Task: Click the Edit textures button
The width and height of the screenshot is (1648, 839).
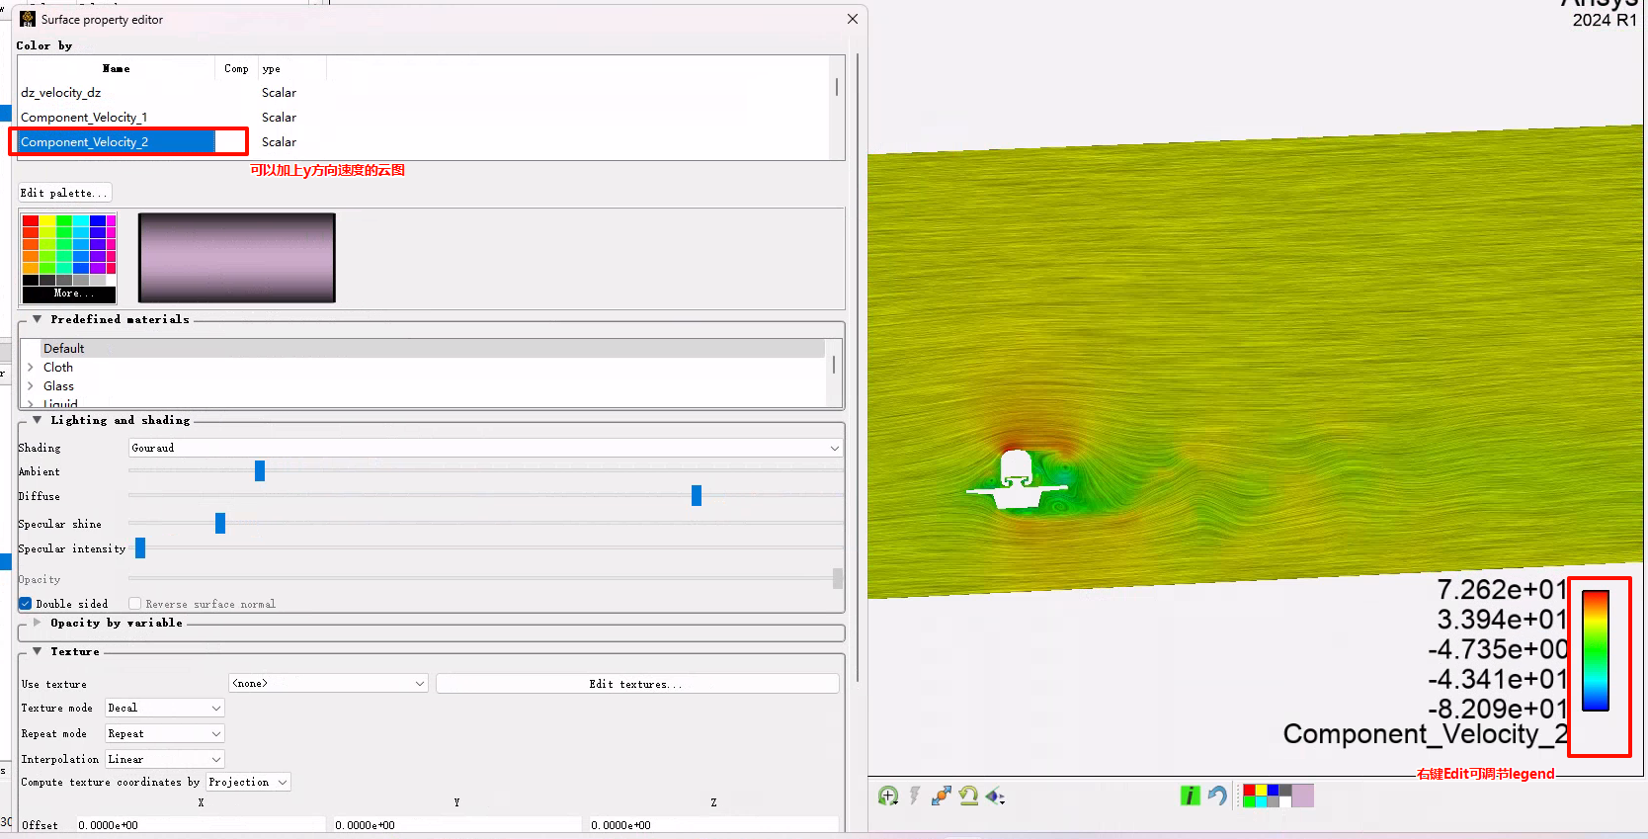Action: pyautogui.click(x=636, y=684)
